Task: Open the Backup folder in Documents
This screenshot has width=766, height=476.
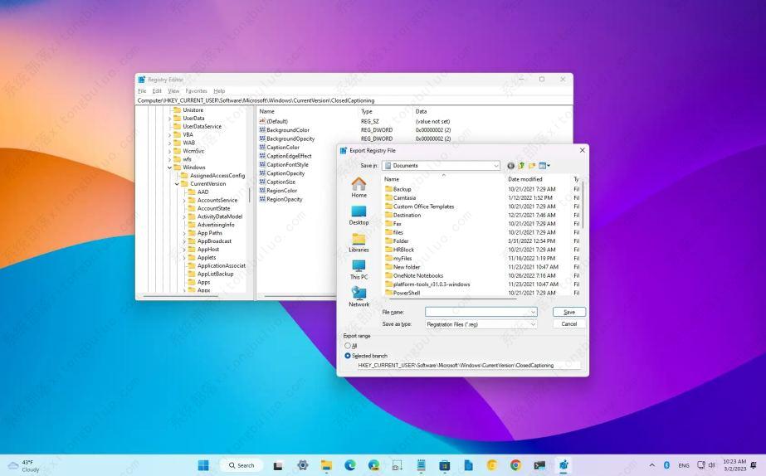Action: coord(402,189)
